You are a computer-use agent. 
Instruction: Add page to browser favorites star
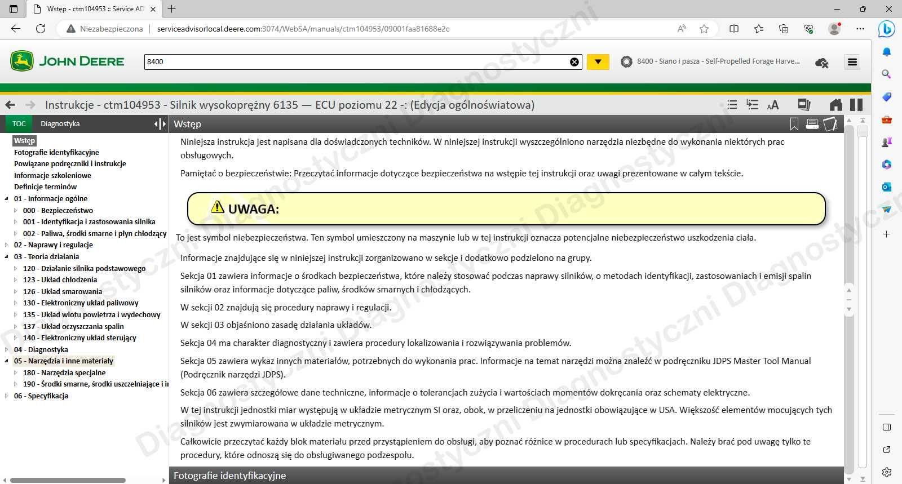coord(704,29)
